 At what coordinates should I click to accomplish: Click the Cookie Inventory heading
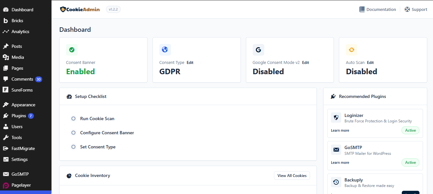[93, 175]
